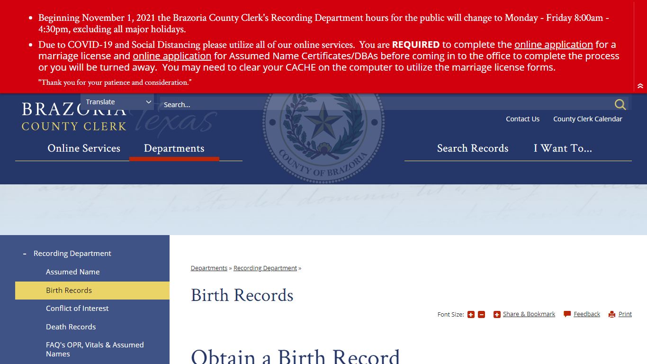Open the Online Services menu
This screenshot has height=364, width=647.
point(84,148)
